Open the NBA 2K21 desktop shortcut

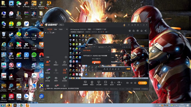4,76
